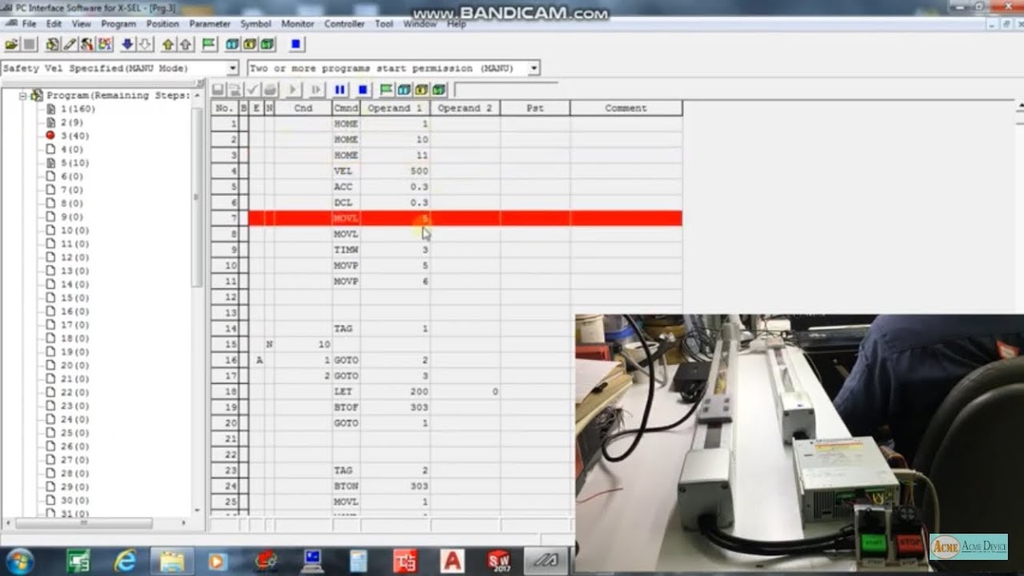Select program 20(0) in the tree
This screenshot has width=1024, height=576.
74,366
